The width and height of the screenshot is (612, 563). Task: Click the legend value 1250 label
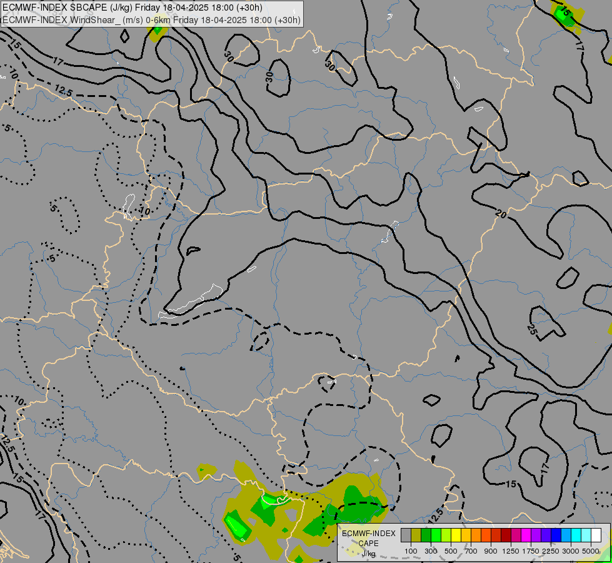pos(511,551)
